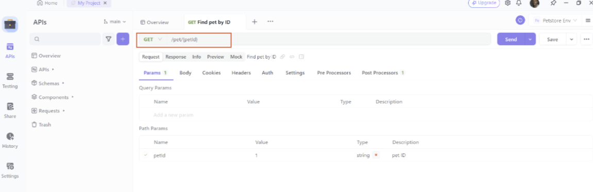This screenshot has height=192, width=593.
Task: Open the request Settings tab
Action: (x=295, y=73)
